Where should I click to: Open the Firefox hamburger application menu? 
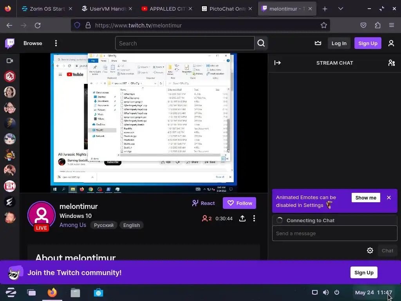(x=392, y=25)
